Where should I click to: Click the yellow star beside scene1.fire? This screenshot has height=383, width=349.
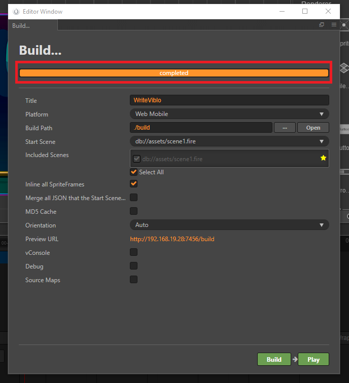(x=323, y=158)
